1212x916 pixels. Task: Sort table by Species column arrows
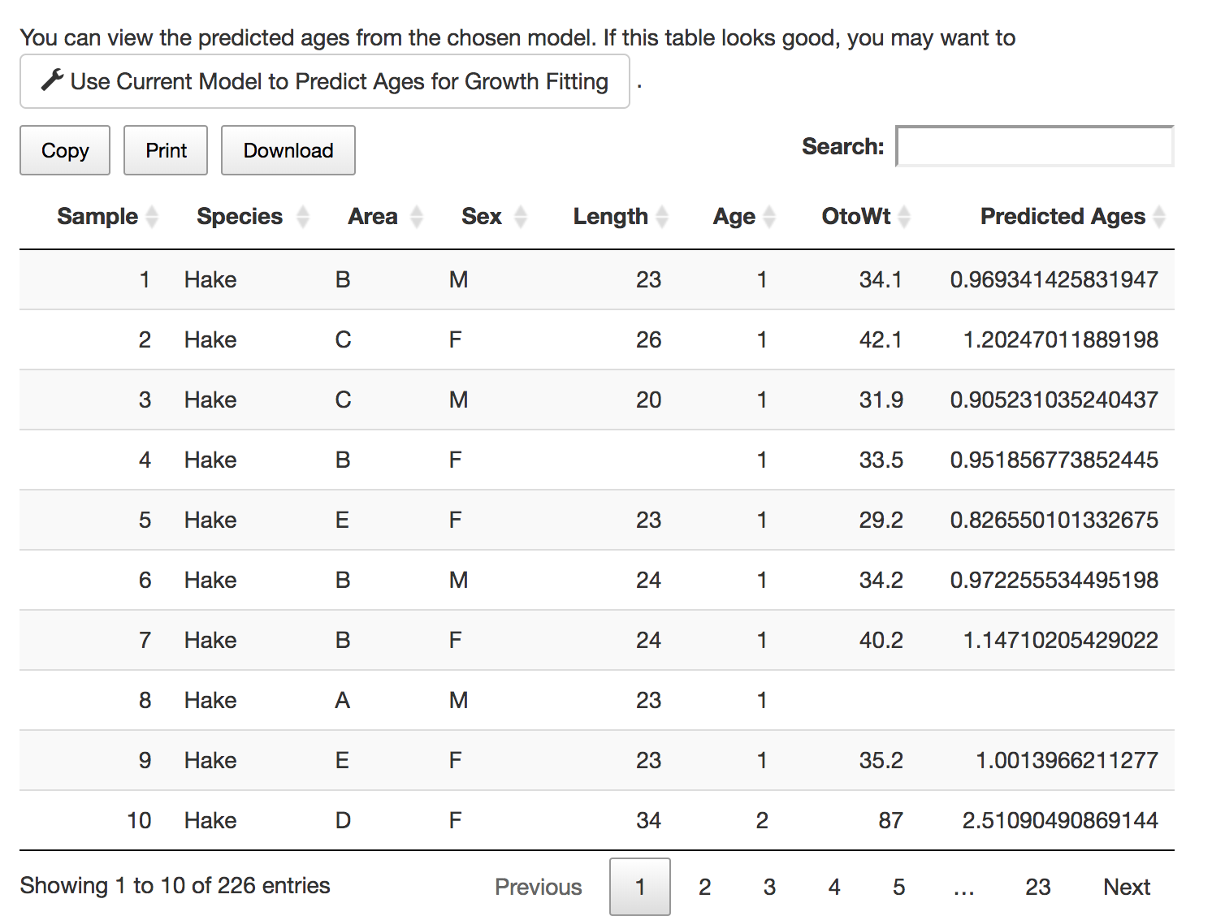click(x=303, y=217)
